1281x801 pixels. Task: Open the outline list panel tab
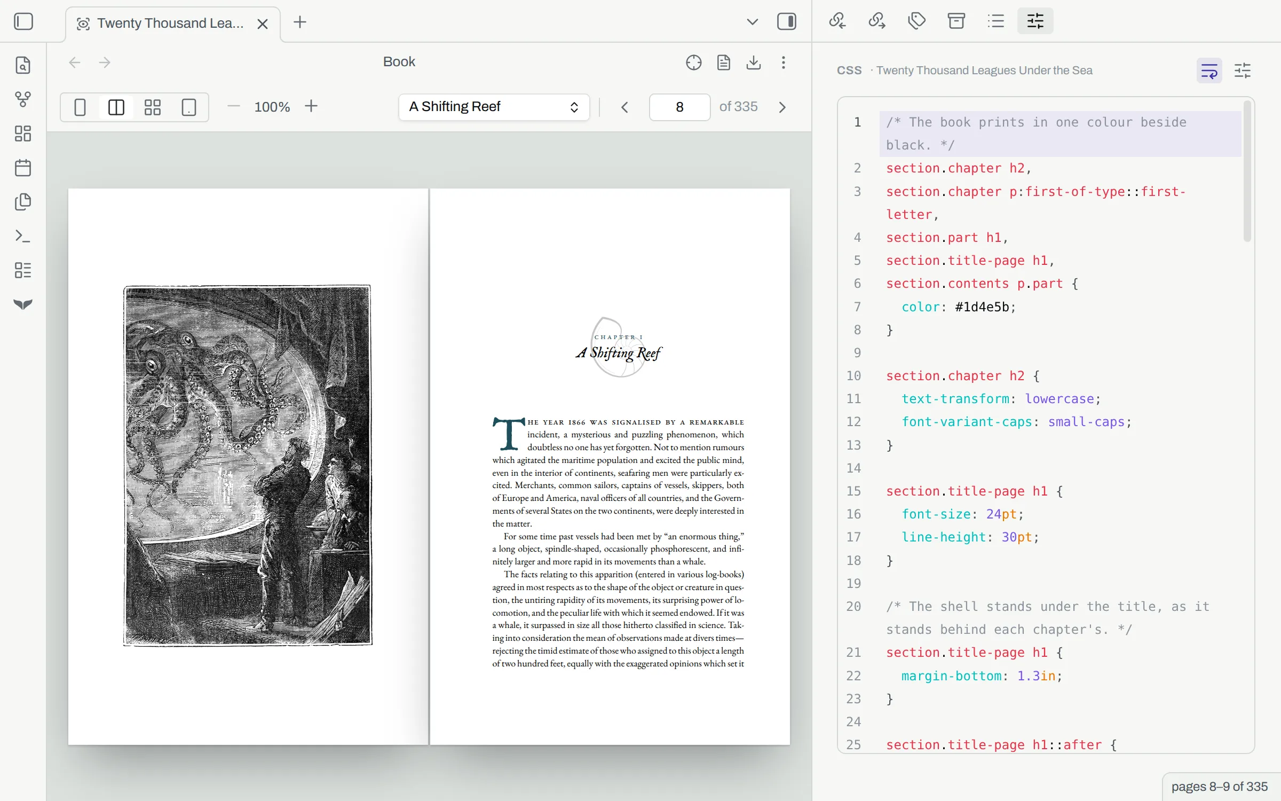(x=995, y=21)
